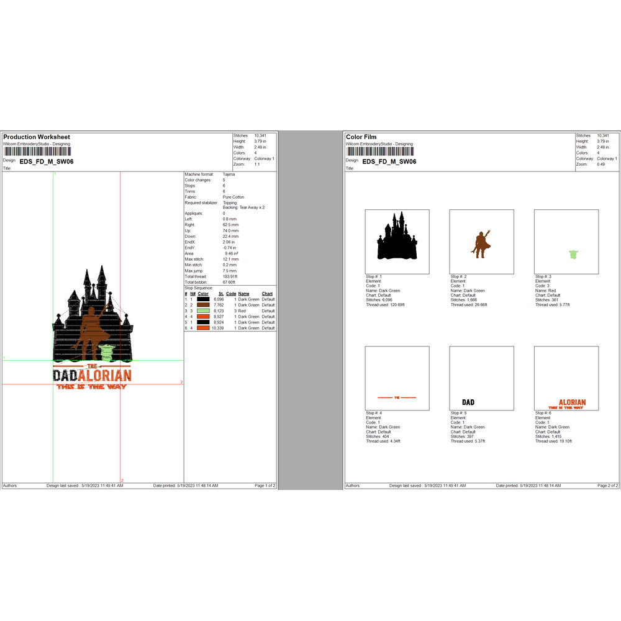Select the brown warrior thumbnail for Stop 2

pyautogui.click(x=481, y=242)
